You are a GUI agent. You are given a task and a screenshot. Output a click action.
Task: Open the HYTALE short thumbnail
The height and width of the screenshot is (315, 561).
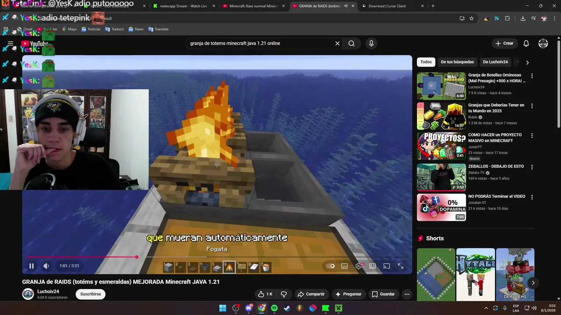tap(476, 275)
